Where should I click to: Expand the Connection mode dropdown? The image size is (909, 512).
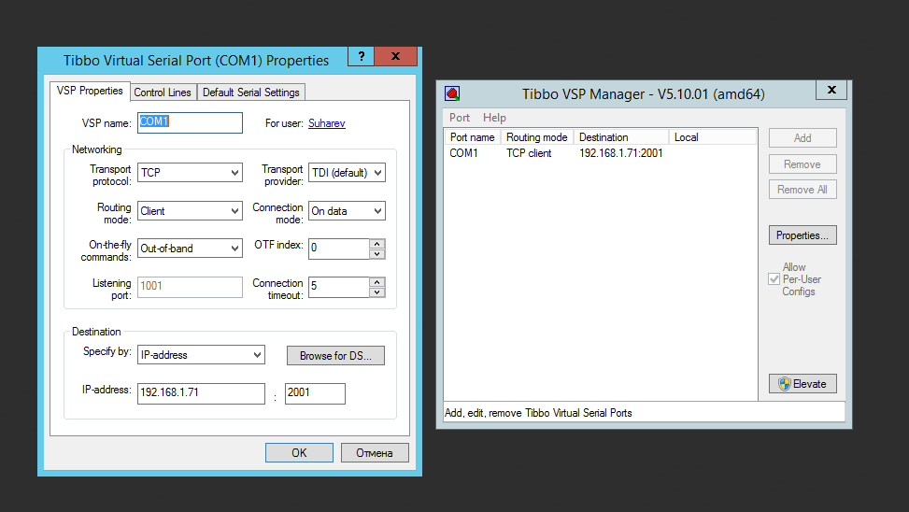377,211
